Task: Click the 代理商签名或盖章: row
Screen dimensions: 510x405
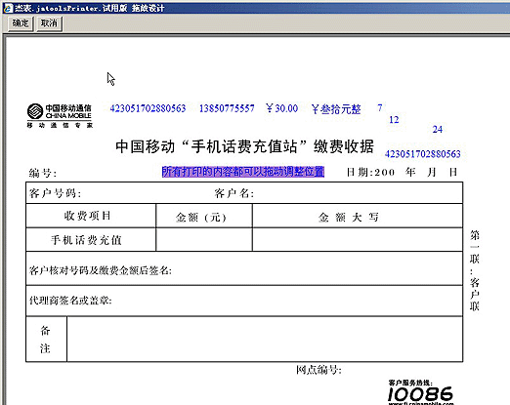Action: (244, 301)
